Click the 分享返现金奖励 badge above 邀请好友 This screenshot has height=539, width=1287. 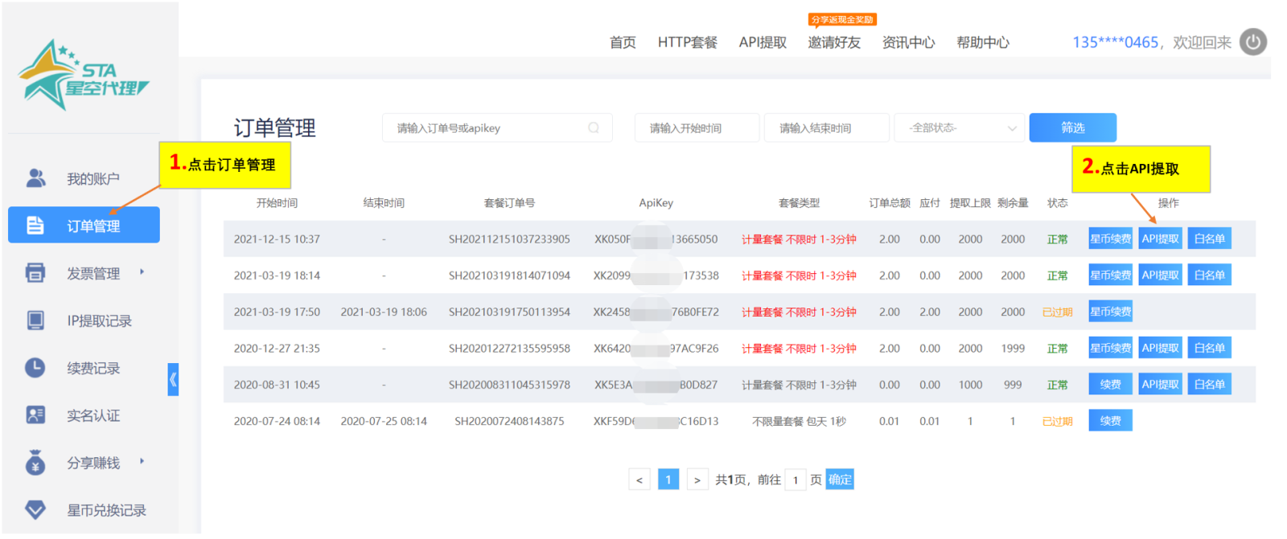pos(842,19)
